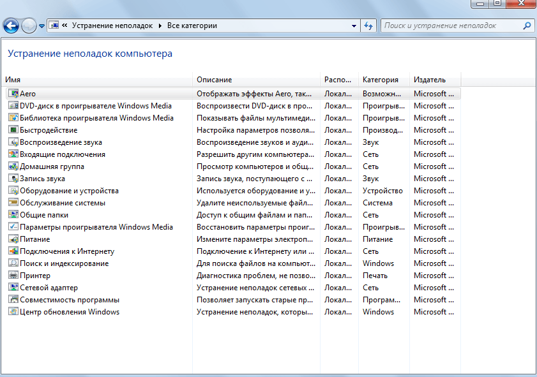Click the Aero troubleshooter icon
This screenshot has height=377, width=537.
click(x=13, y=94)
